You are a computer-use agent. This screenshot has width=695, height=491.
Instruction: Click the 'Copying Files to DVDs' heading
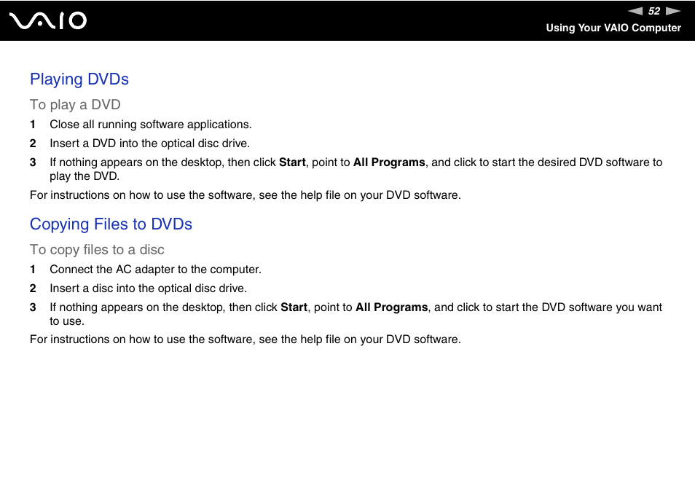(111, 224)
